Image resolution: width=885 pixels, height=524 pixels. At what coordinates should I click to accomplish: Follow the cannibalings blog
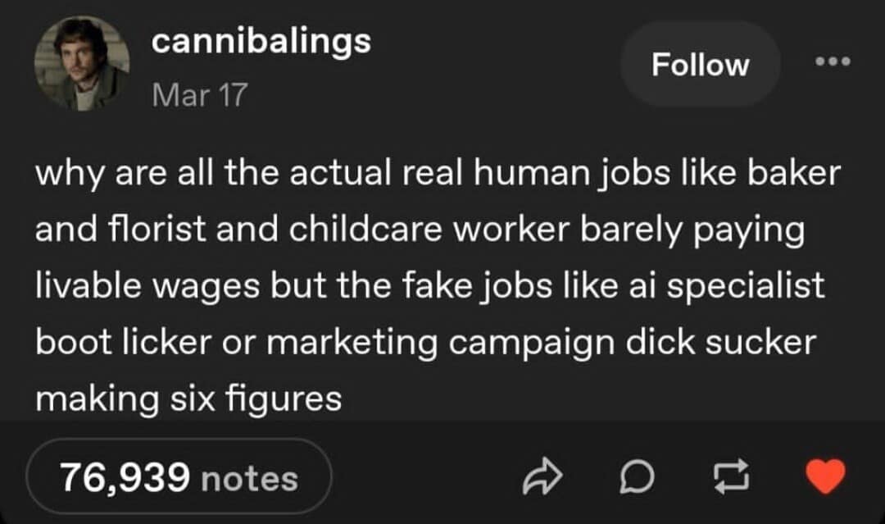point(700,64)
